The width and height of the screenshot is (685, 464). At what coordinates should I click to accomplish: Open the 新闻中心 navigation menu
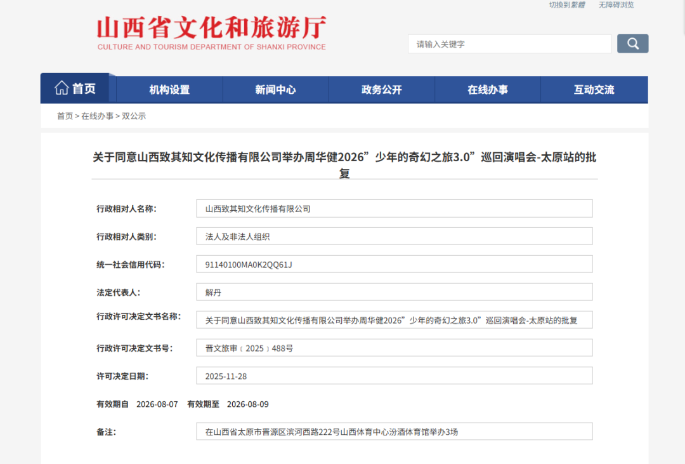[x=275, y=89]
